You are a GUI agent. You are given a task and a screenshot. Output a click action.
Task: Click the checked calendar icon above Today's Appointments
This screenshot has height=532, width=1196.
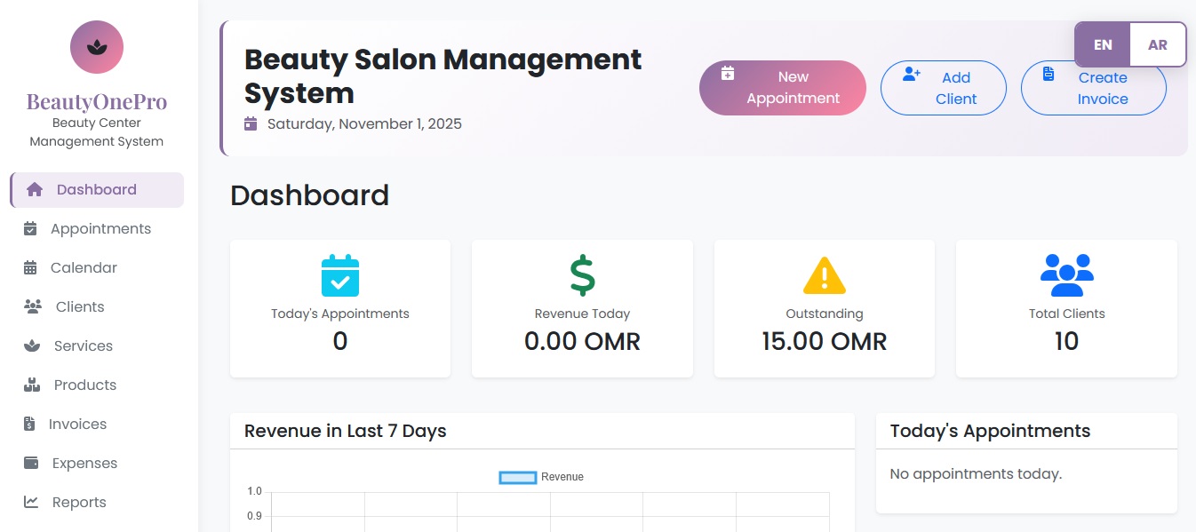click(x=340, y=275)
